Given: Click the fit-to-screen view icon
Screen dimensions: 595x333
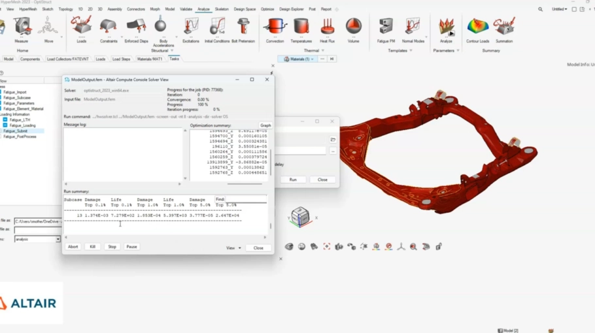Looking at the screenshot, I should click(327, 247).
